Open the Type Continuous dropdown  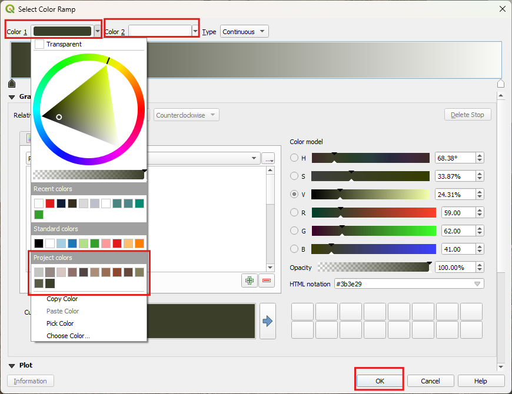click(244, 31)
